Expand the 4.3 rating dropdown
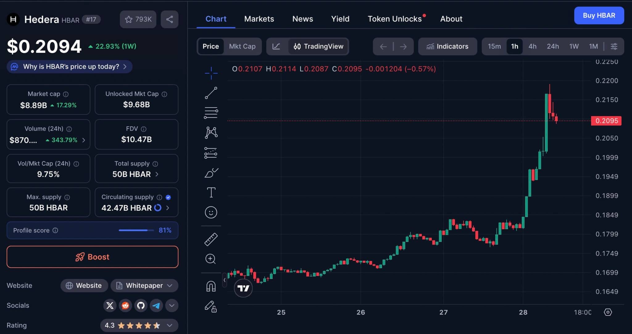Image resolution: width=632 pixels, height=334 pixels. [169, 325]
